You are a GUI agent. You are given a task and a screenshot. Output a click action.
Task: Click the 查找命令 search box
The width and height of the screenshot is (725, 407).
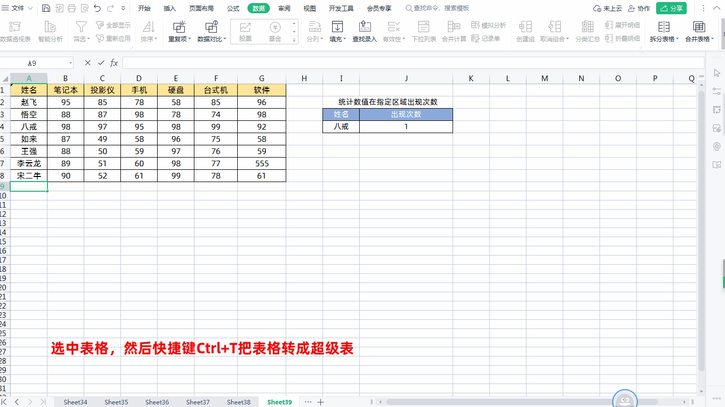[437, 8]
